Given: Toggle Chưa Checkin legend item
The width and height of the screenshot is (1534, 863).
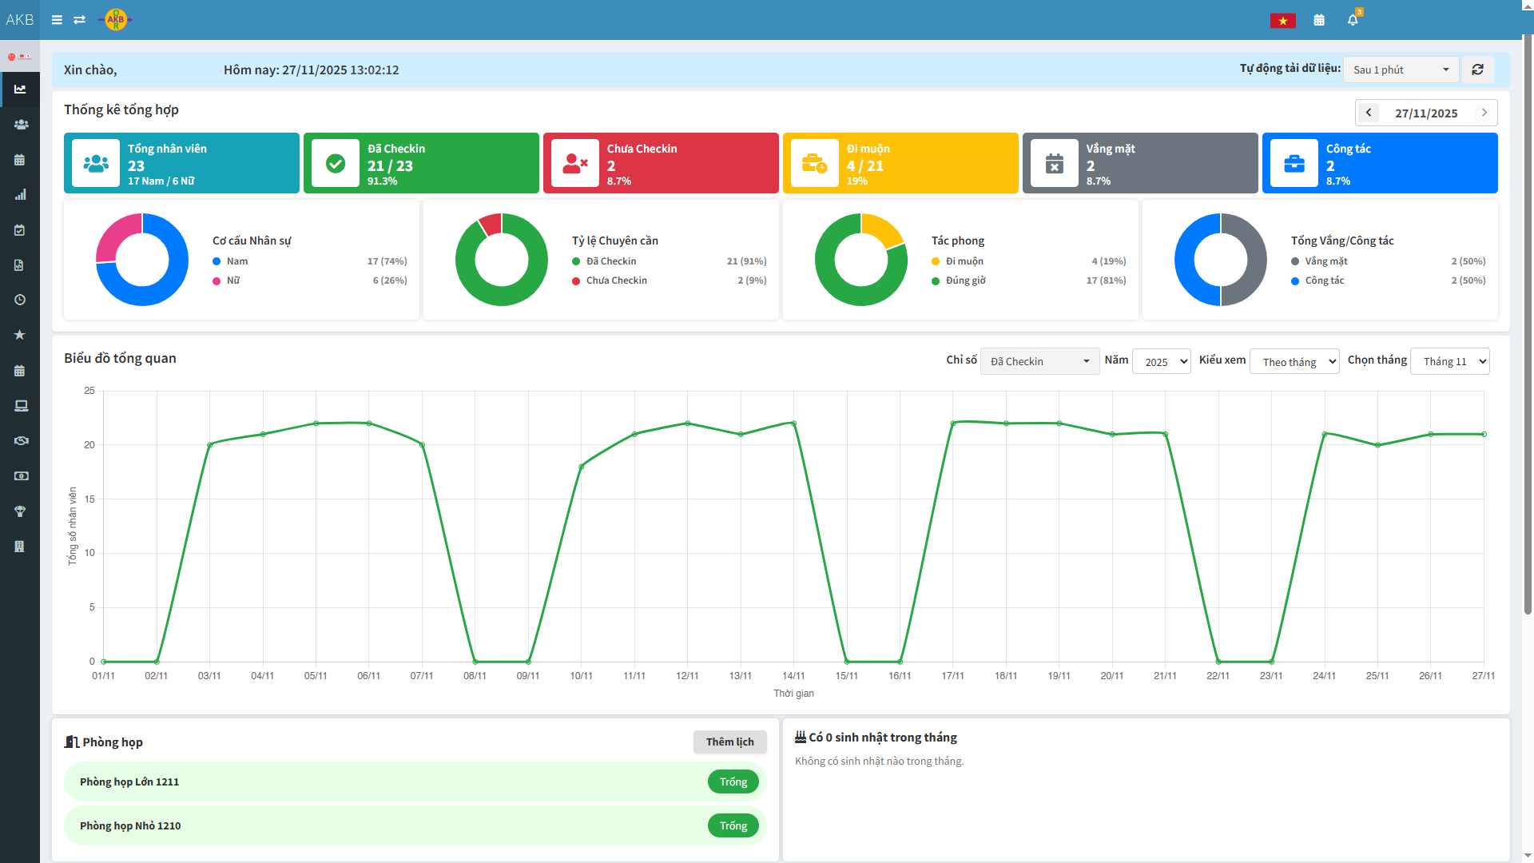Looking at the screenshot, I should pyautogui.click(x=616, y=280).
